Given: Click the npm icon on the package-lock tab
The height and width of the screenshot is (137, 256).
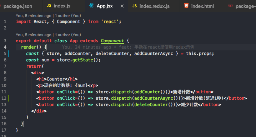Looking at the screenshot, I should [x=231, y=6].
